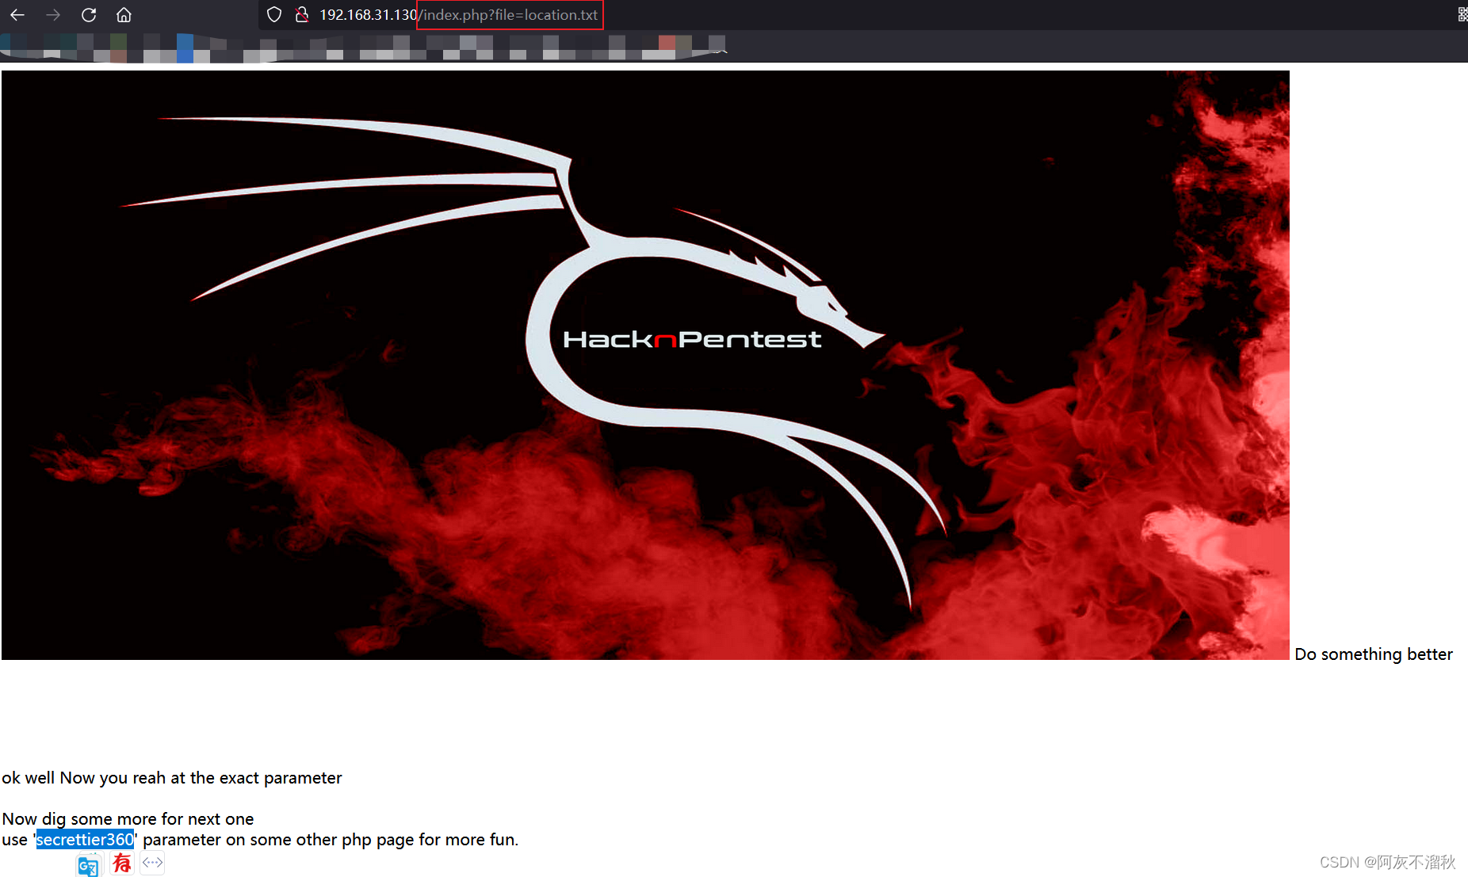Click the shield tracking protection icon

coord(274,14)
